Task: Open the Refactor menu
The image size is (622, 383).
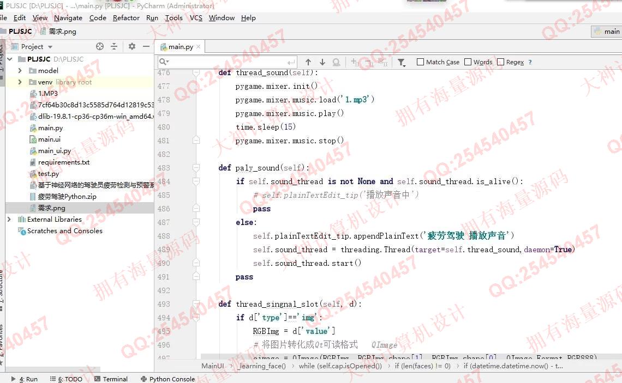Action: point(126,18)
